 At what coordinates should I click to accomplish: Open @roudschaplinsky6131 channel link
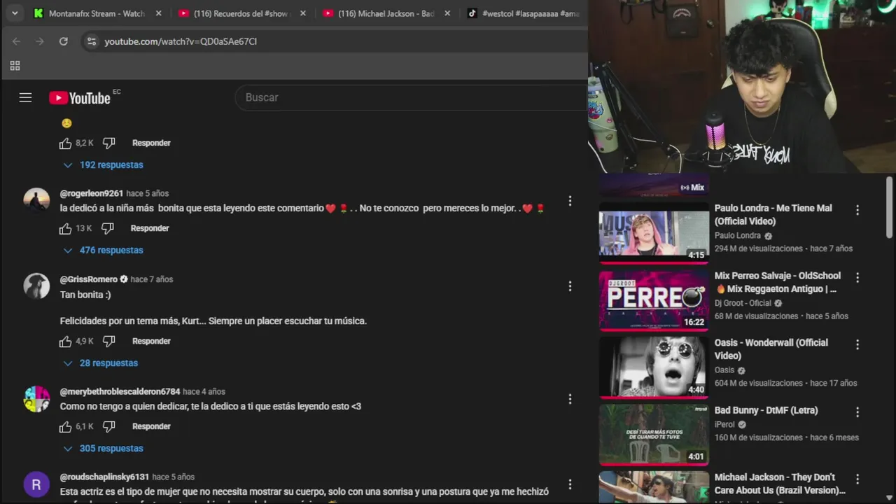click(x=104, y=477)
